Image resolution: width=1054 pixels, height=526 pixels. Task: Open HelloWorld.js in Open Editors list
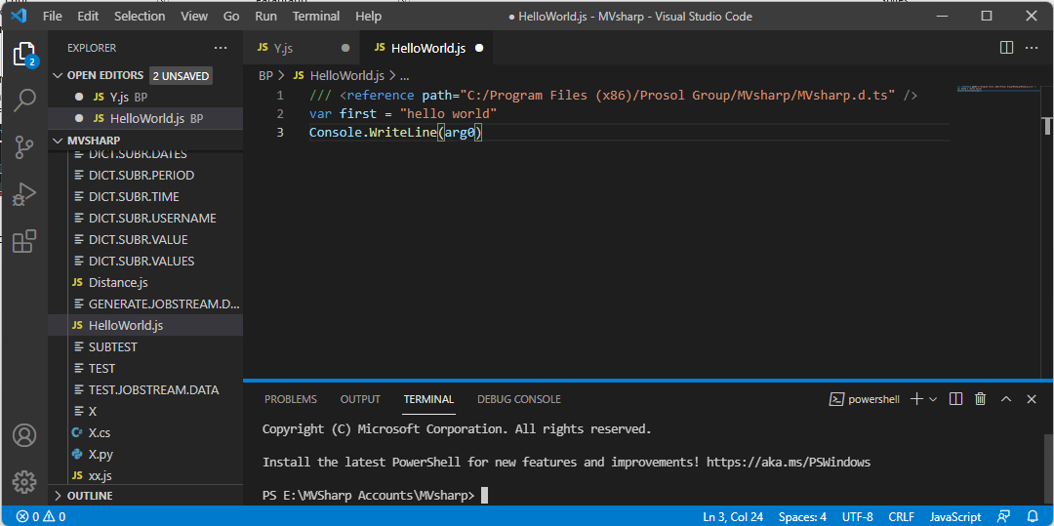point(145,119)
